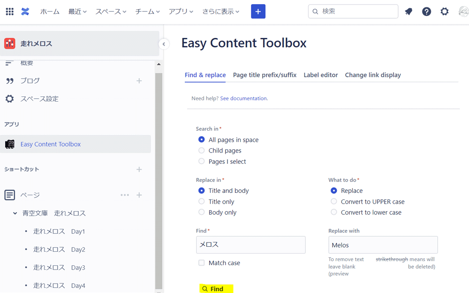
Task: Open the notifications bell icon
Action: 408,12
